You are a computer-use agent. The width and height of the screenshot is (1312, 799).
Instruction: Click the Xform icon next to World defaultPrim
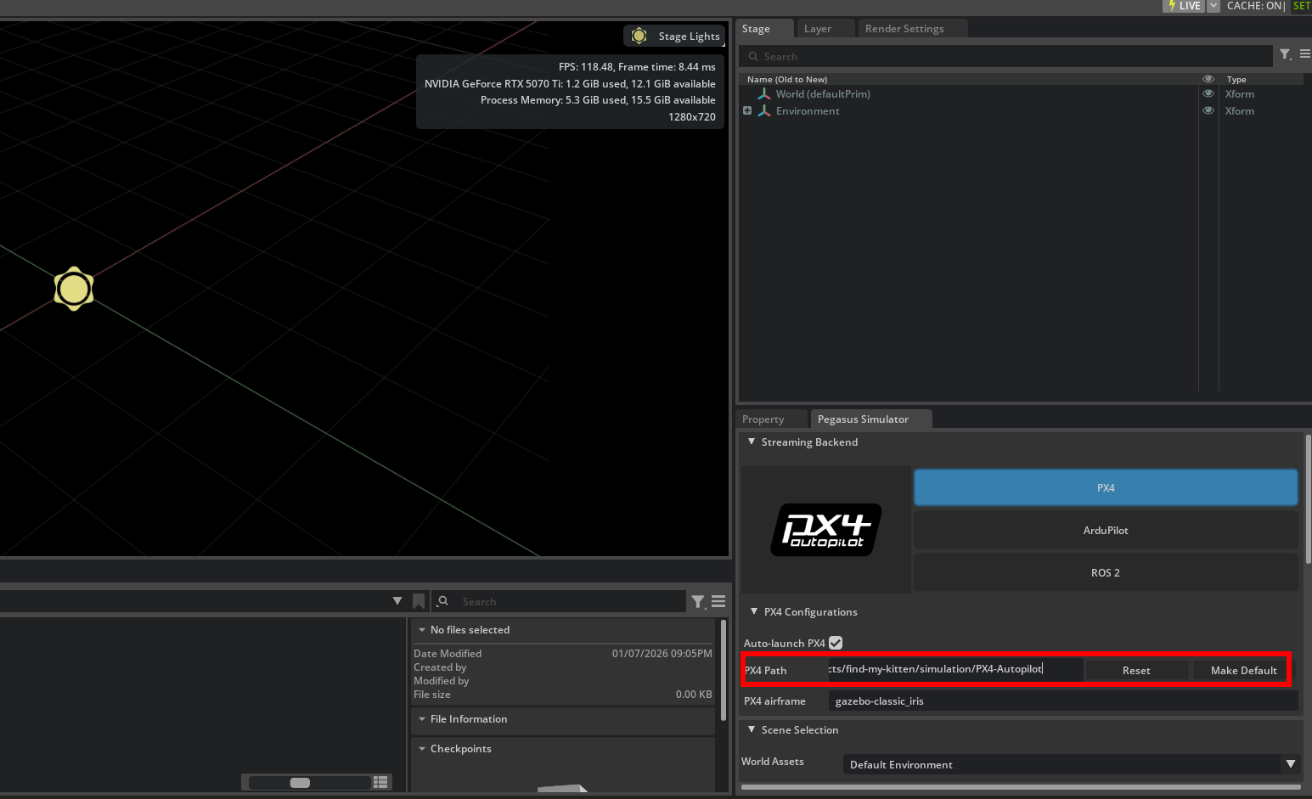(x=763, y=93)
